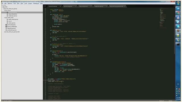182x102 pixels.
Task: Close the why_dont_you_groovy.slide tab
Action: pos(125,6)
